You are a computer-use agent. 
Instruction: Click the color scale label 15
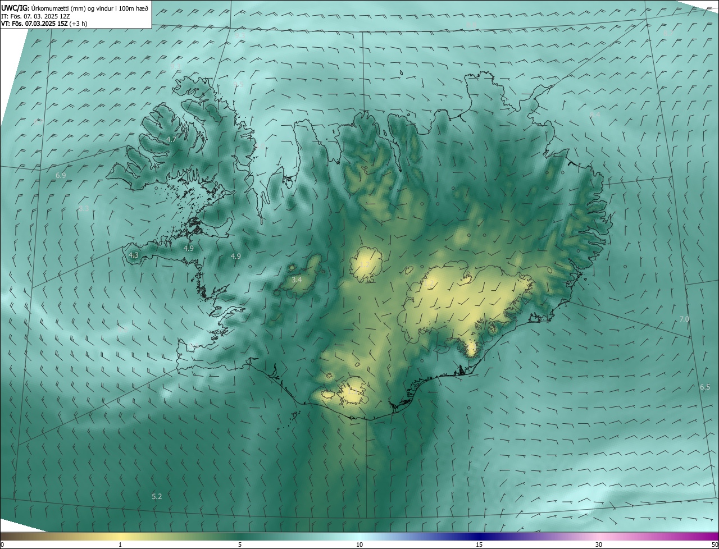[479, 545]
